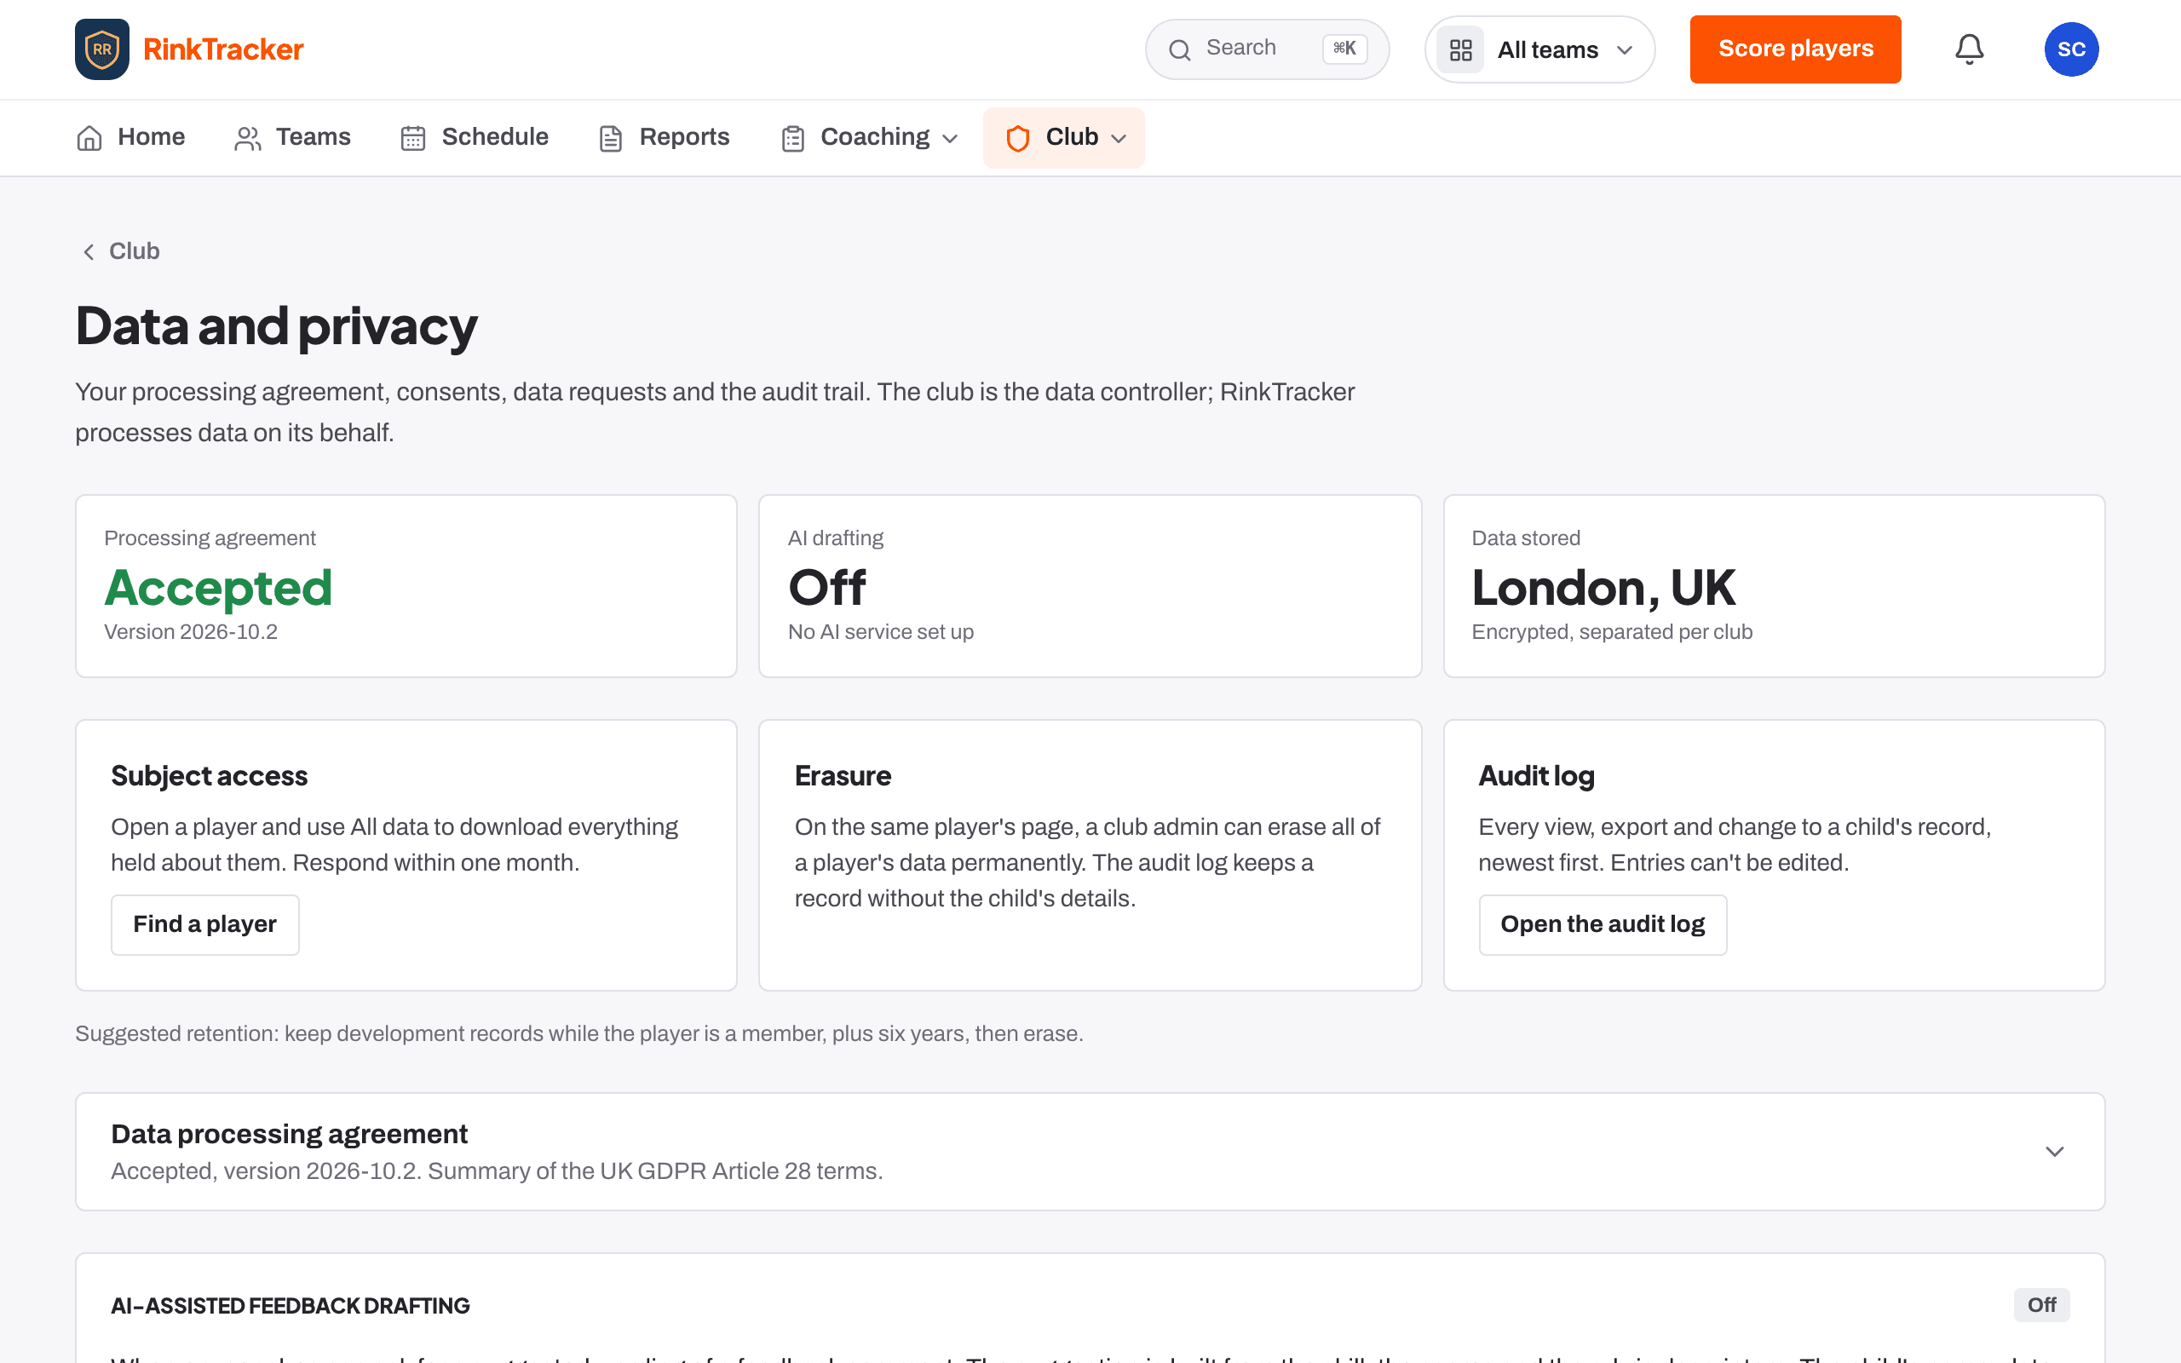Focus the Search input field
The height and width of the screenshot is (1363, 2181).
point(1266,49)
